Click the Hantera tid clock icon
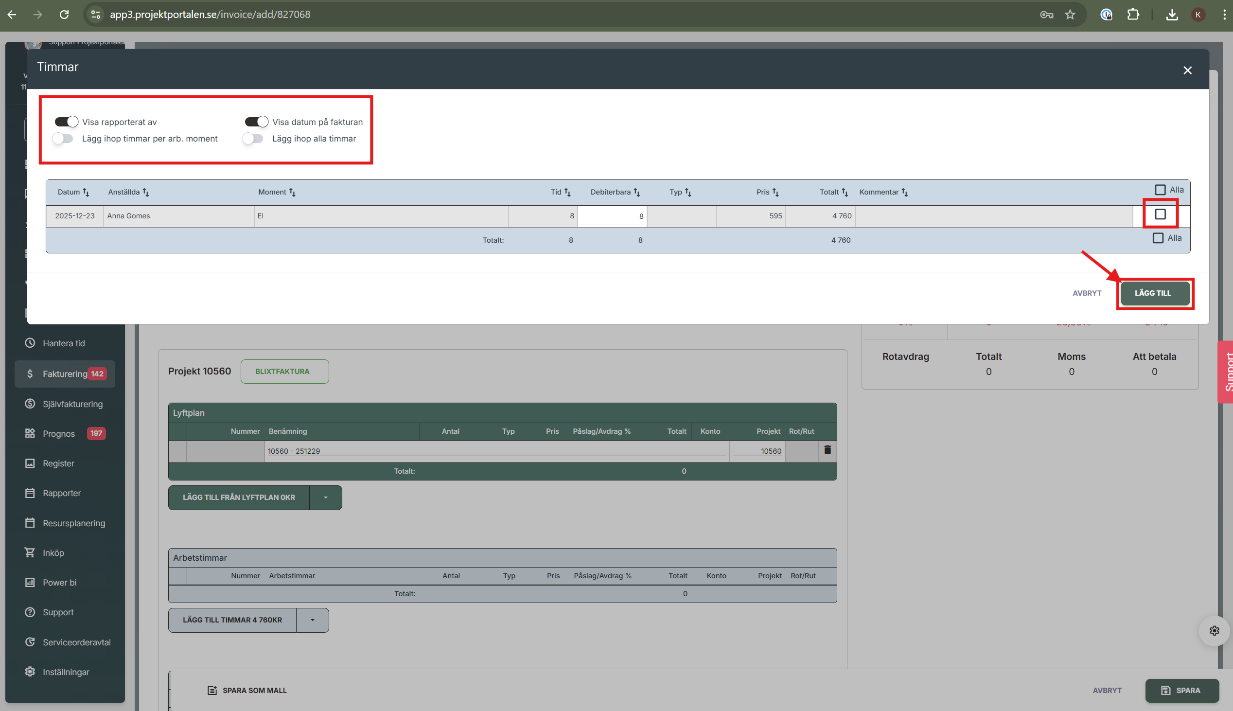The image size is (1233, 711). point(30,343)
